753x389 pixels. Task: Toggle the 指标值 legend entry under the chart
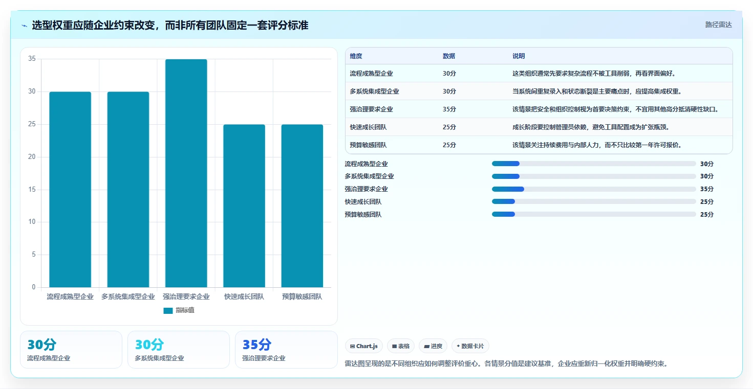point(179,310)
